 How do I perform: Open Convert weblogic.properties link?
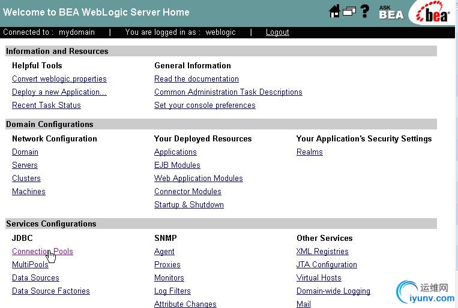[x=59, y=78]
